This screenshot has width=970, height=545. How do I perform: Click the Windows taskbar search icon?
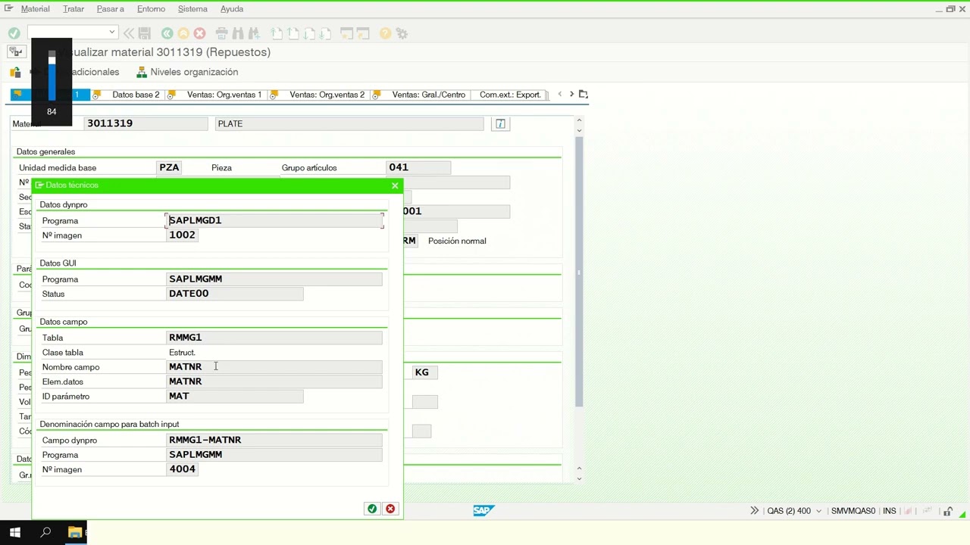coord(45,533)
